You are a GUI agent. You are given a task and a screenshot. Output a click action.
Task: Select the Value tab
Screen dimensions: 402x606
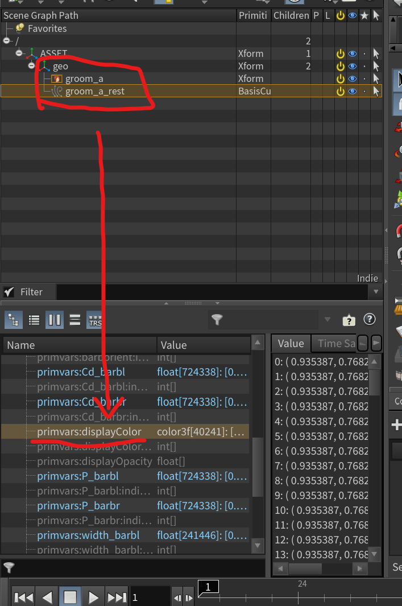pyautogui.click(x=291, y=343)
